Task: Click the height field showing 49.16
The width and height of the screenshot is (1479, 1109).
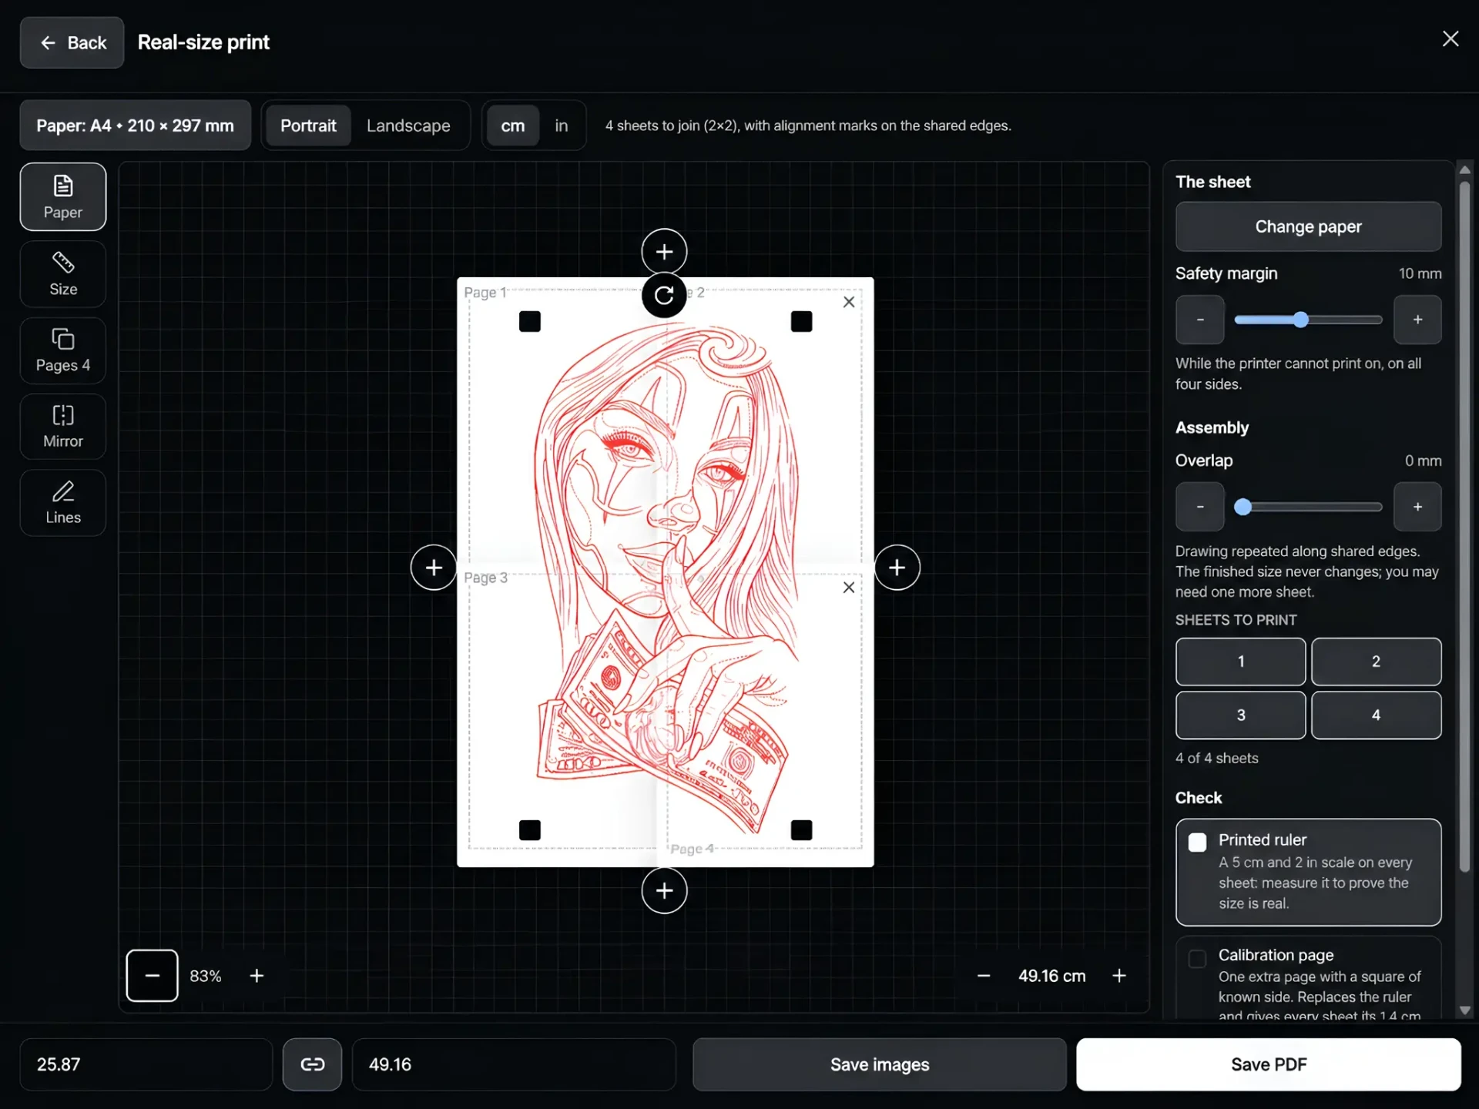Action: pos(514,1064)
